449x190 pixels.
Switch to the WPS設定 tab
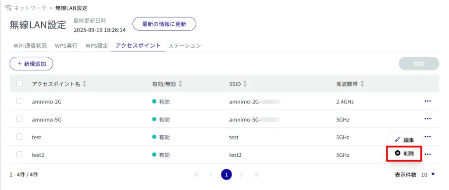click(x=96, y=46)
